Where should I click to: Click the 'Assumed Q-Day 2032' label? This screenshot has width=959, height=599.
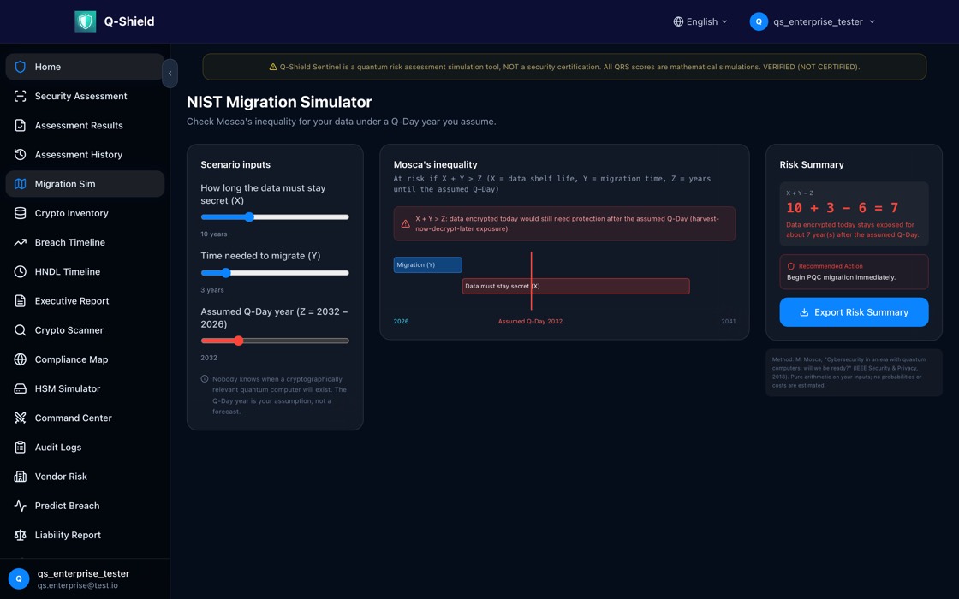(530, 322)
